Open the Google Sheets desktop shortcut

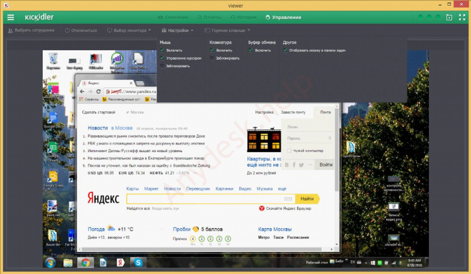(x=53, y=151)
